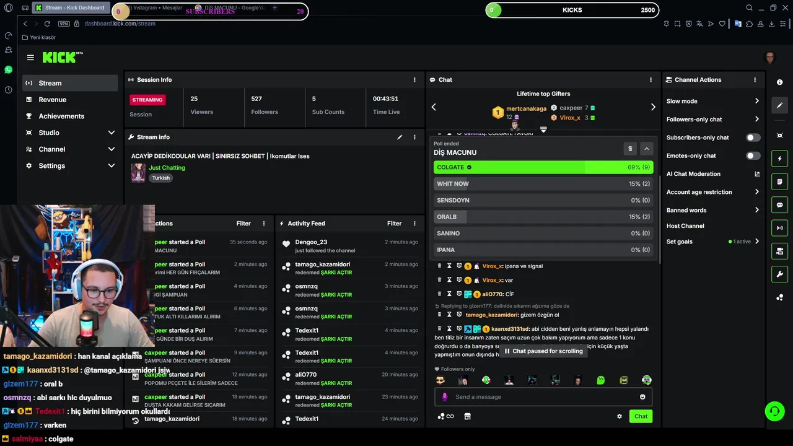This screenshot has height=446, width=793.
Task: Open the Just Chatting category link
Action: (x=167, y=168)
